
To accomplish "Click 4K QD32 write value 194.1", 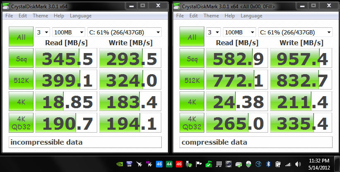I will 130,123.
